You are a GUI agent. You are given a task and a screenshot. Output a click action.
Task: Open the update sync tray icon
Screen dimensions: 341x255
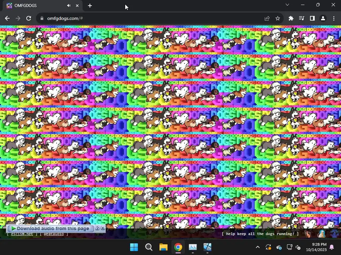click(x=268, y=247)
